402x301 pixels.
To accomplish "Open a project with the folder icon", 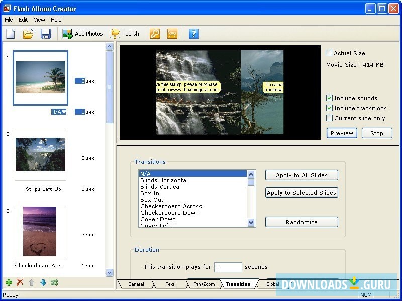I will tap(28, 34).
